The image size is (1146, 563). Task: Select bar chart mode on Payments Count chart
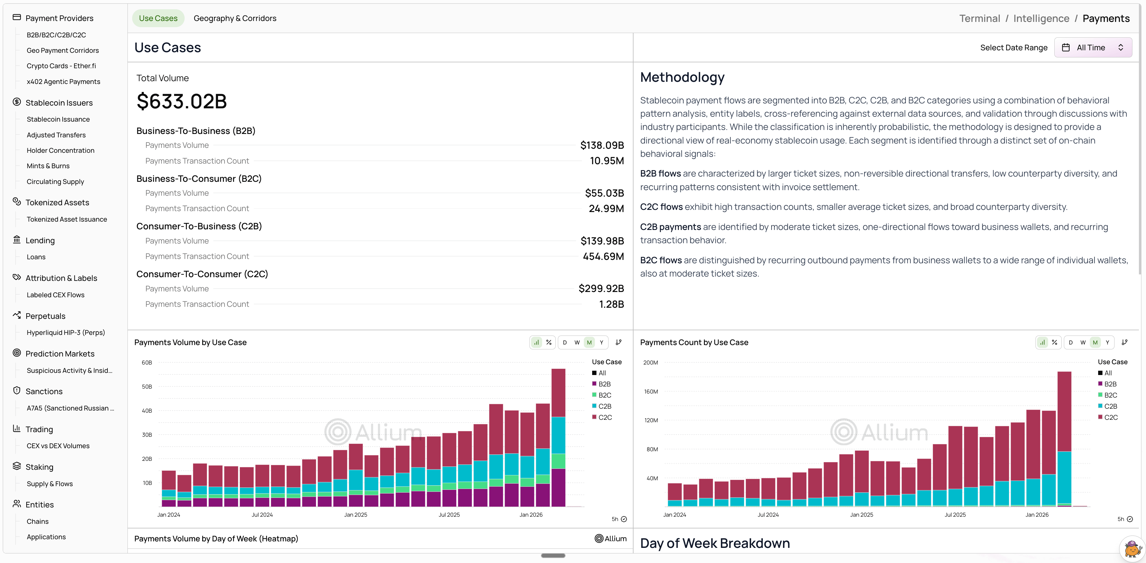1042,342
